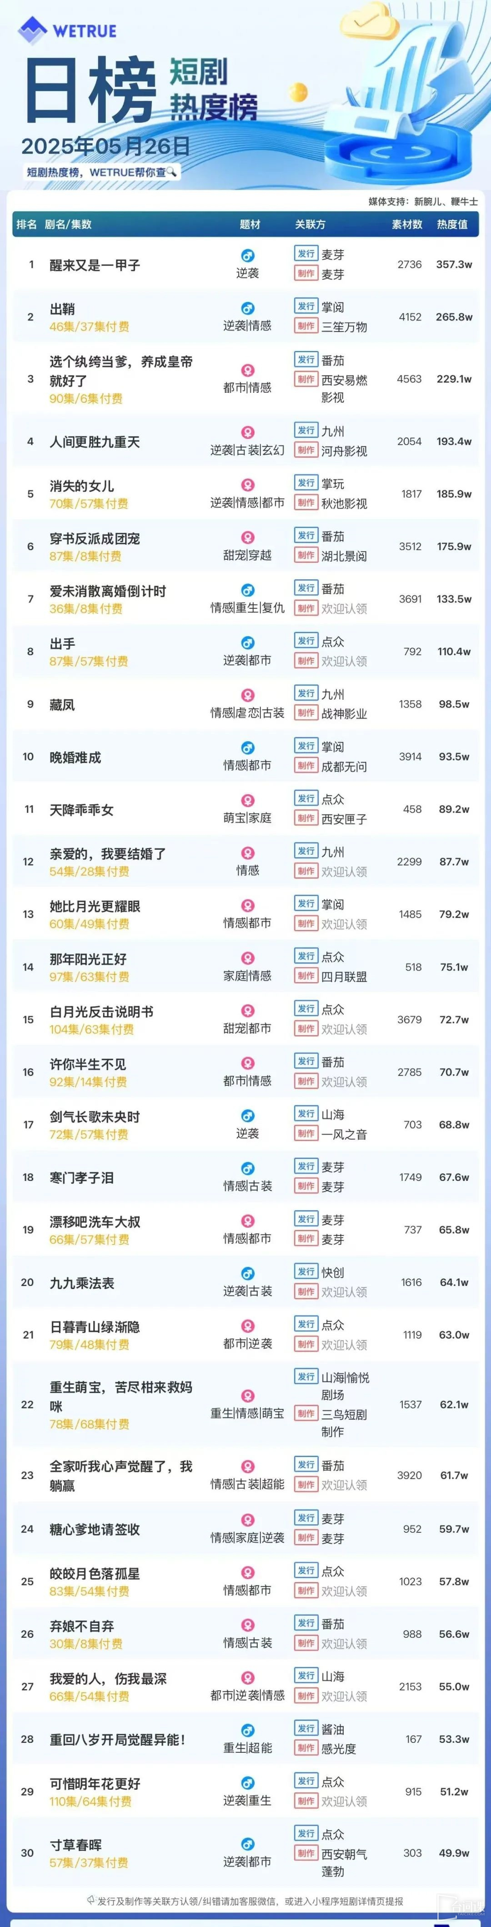The width and height of the screenshot is (491, 1927).
Task: Click female audience icon for 天降乖乖女
Action: coord(247,800)
